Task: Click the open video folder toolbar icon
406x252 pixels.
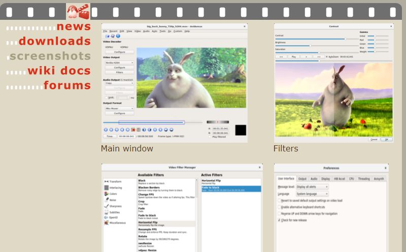Action: tap(107, 36)
